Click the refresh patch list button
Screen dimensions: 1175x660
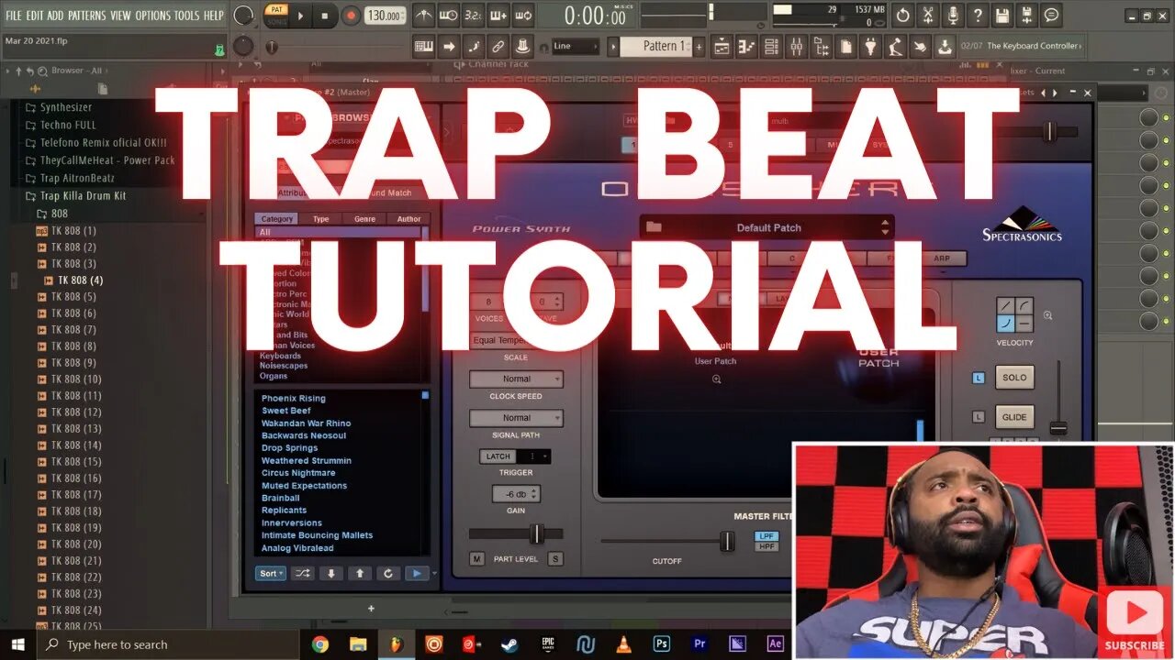[388, 573]
